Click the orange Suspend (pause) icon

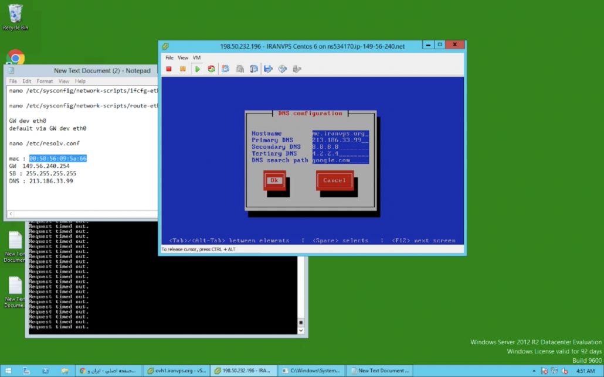(183, 69)
